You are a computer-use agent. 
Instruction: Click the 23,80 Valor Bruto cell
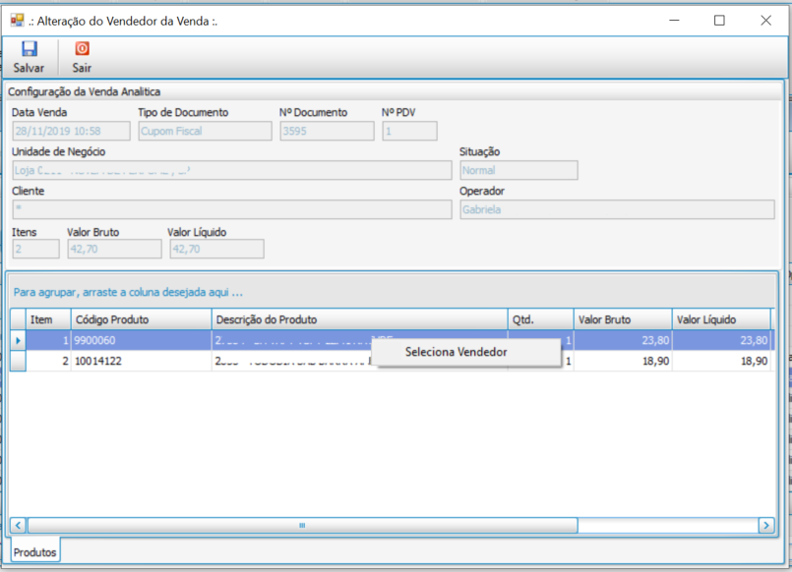pos(623,340)
